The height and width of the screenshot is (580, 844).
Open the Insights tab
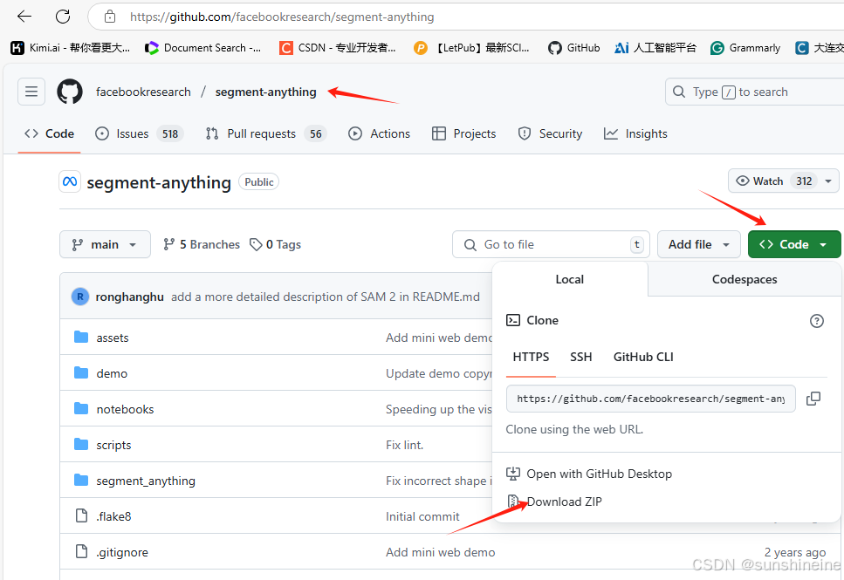[635, 133]
